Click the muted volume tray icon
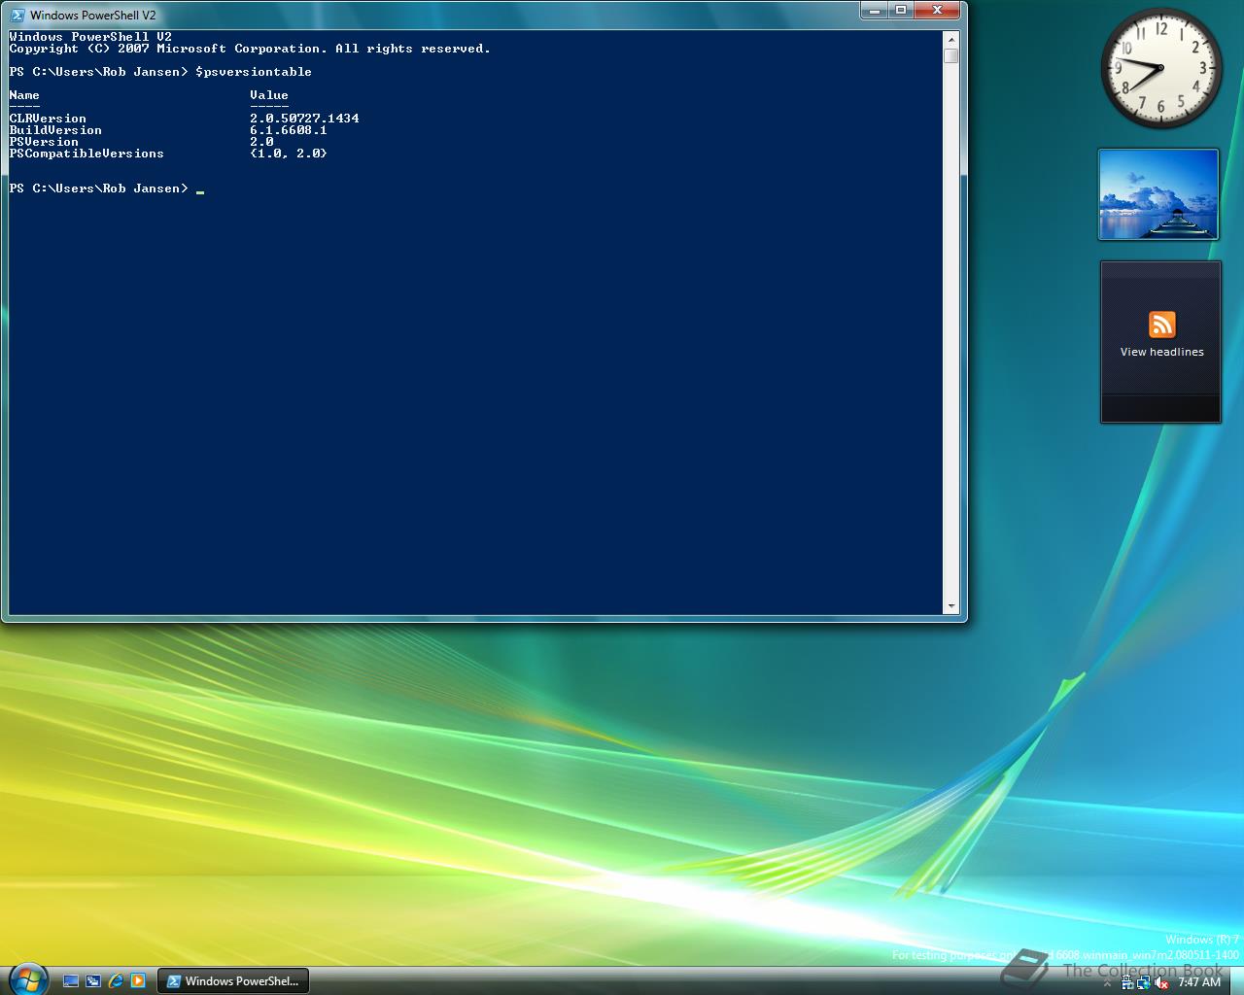This screenshot has width=1244, height=995. [1160, 983]
